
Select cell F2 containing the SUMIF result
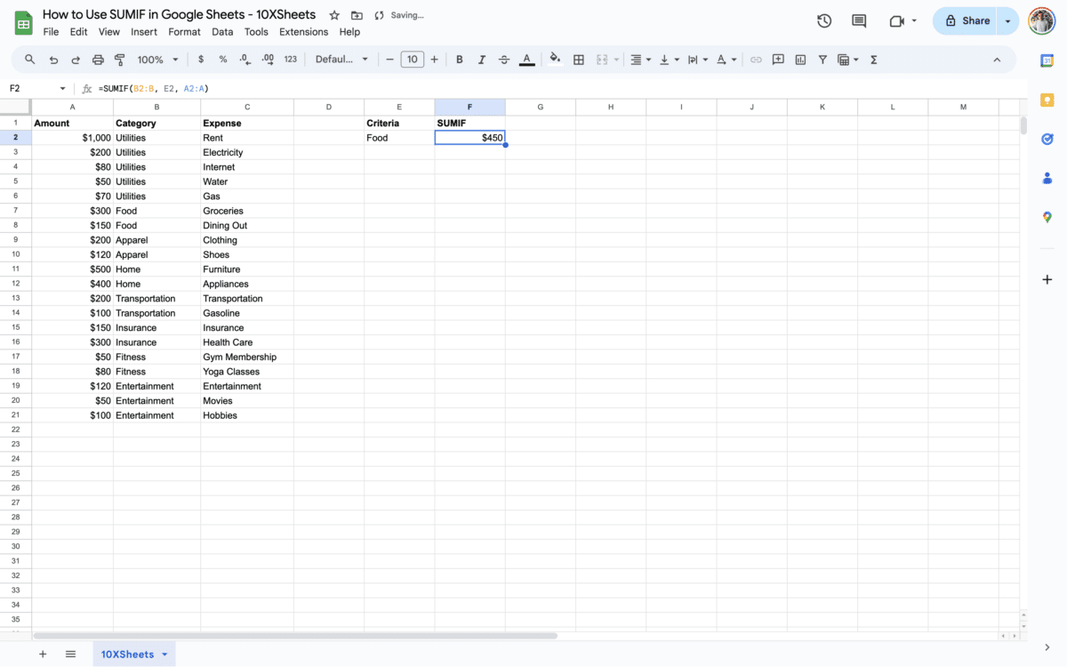coord(469,137)
